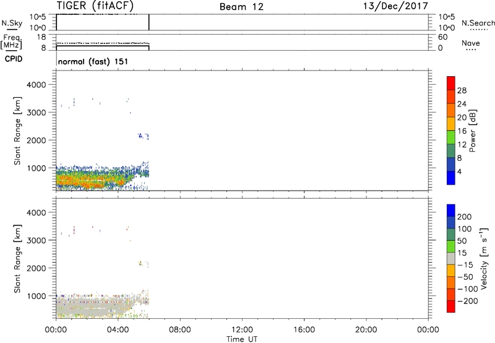Click the red bottom segment of velocity colorbar
Screen dimensions: 495x343
[451, 306]
